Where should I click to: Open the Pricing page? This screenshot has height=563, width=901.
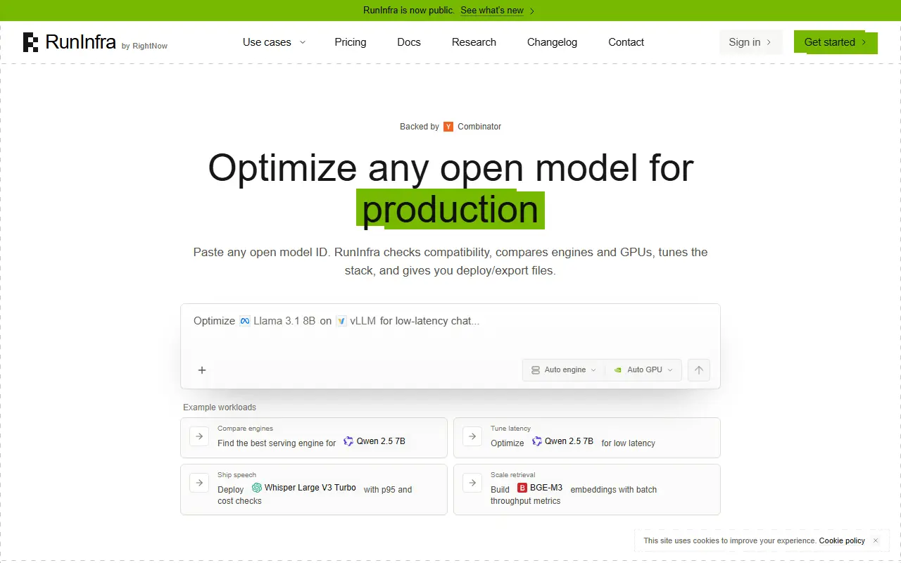[x=351, y=42]
